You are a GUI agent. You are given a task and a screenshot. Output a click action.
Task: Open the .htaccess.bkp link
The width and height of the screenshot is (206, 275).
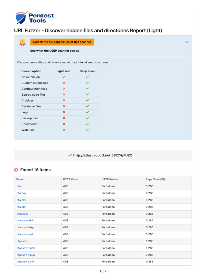pos(25,227)
